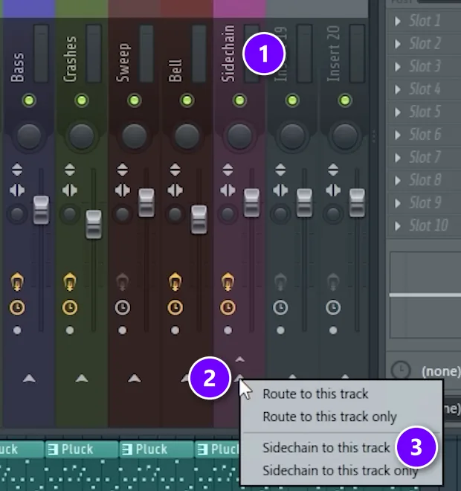Toggle polarity invert on Sidechain track

tap(228, 170)
